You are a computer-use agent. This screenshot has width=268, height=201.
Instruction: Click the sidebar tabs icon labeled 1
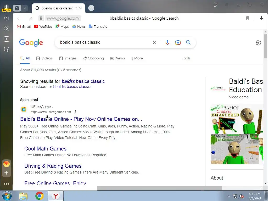coord(7,39)
